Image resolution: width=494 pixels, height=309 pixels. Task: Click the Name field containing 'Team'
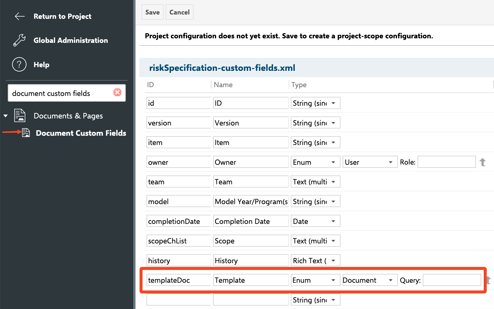click(251, 182)
